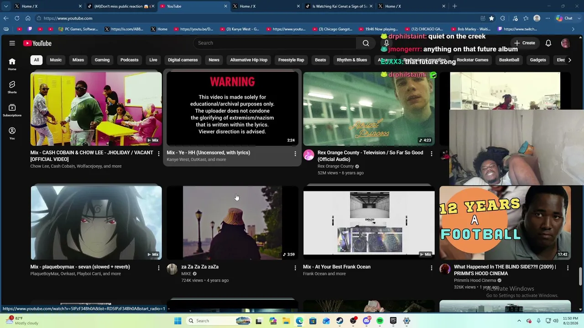Show more category chips with the right arrow
This screenshot has height=328, width=584.
click(569, 60)
